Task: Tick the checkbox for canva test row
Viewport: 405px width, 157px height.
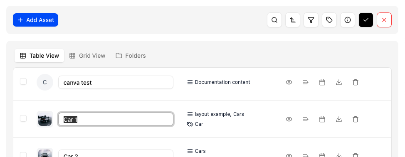Action: point(23,81)
